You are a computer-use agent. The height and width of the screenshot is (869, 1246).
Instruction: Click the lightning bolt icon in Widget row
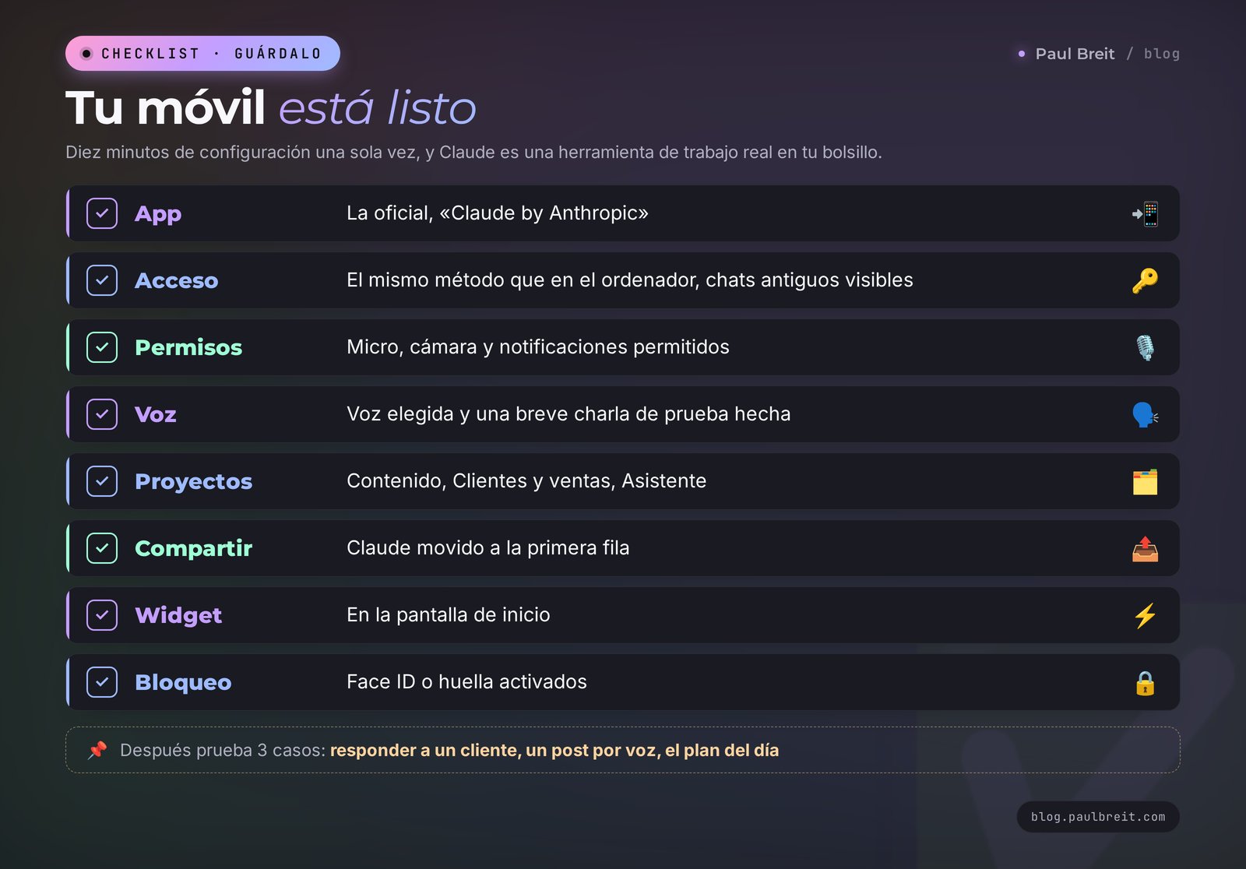[1145, 615]
